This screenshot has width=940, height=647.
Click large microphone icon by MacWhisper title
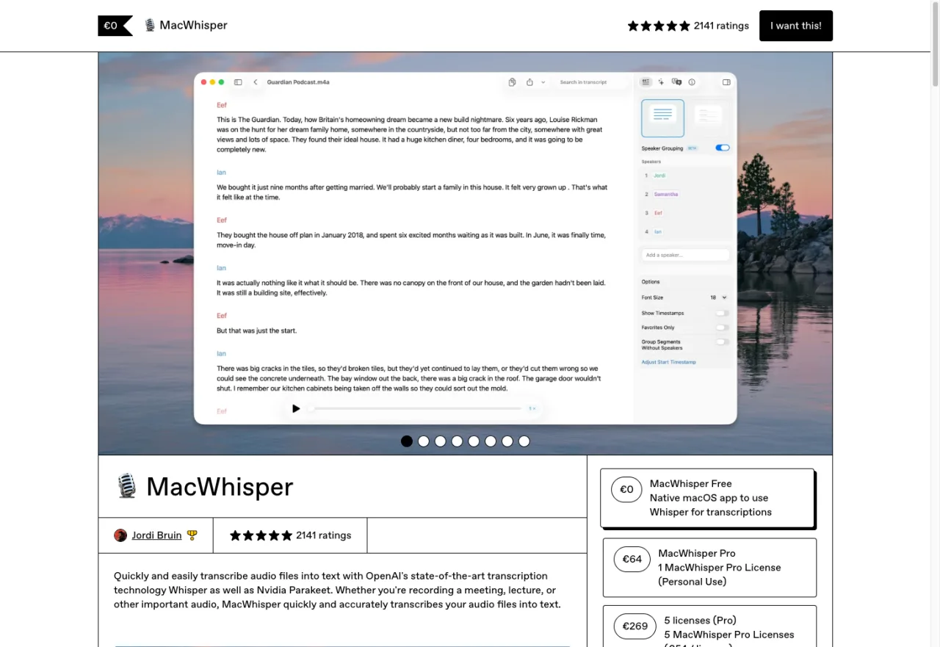[127, 486]
